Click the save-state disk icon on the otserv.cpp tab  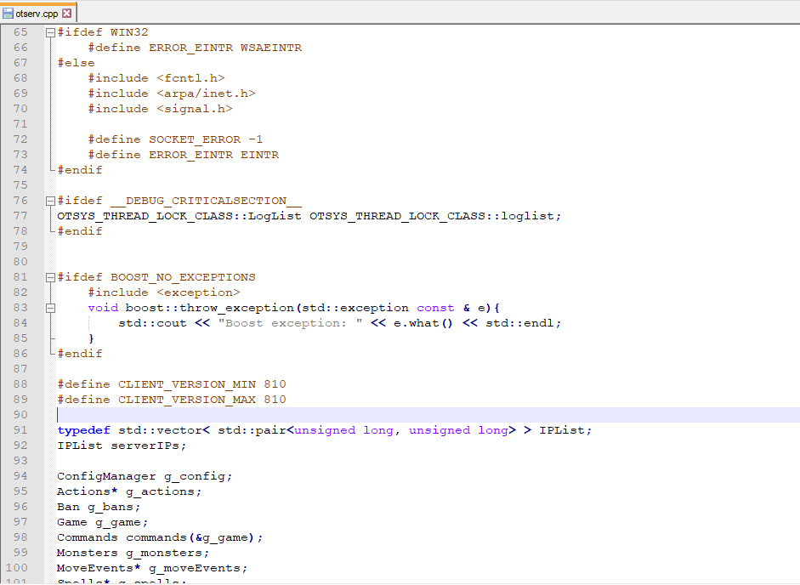[x=8, y=14]
